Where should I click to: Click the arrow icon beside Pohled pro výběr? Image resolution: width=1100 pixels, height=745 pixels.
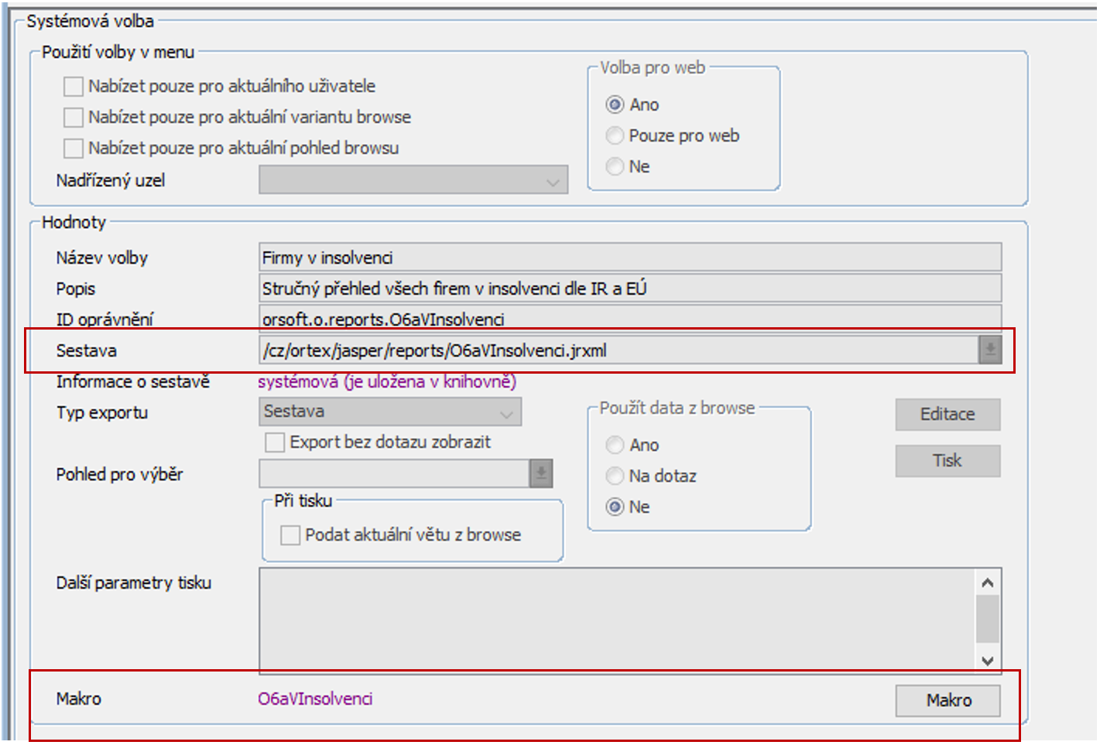coord(541,473)
